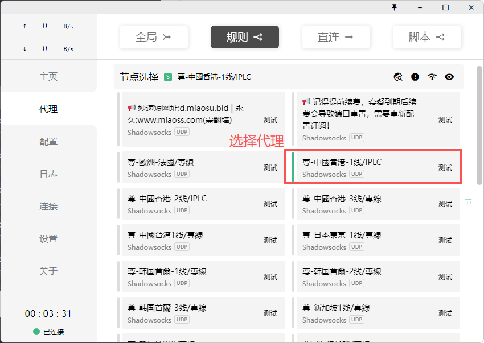
Task: Jump to group via 节 side index
Action: (x=468, y=201)
